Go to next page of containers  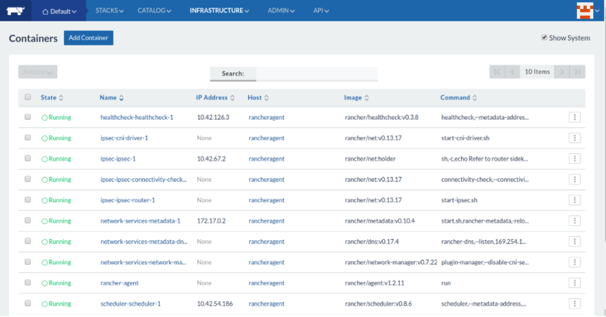562,72
